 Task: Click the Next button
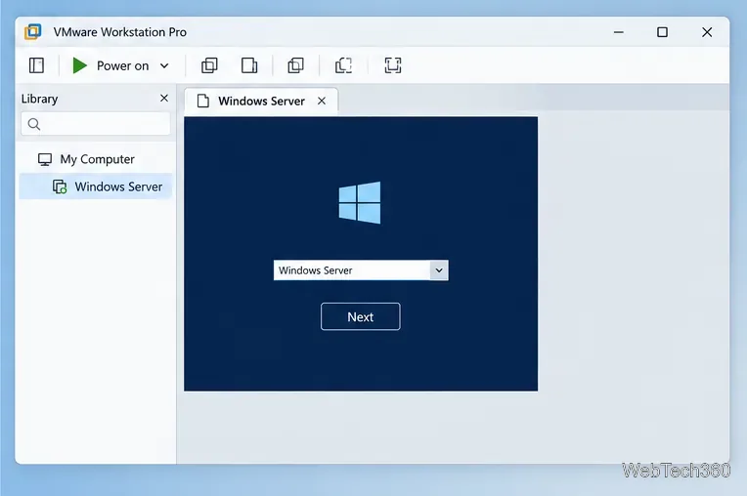pos(360,316)
